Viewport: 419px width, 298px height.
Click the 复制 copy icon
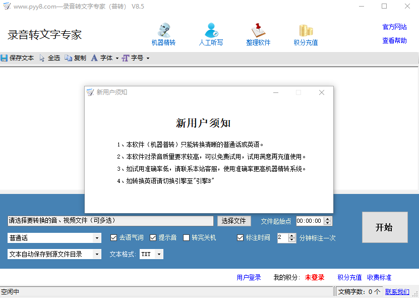tap(68, 58)
